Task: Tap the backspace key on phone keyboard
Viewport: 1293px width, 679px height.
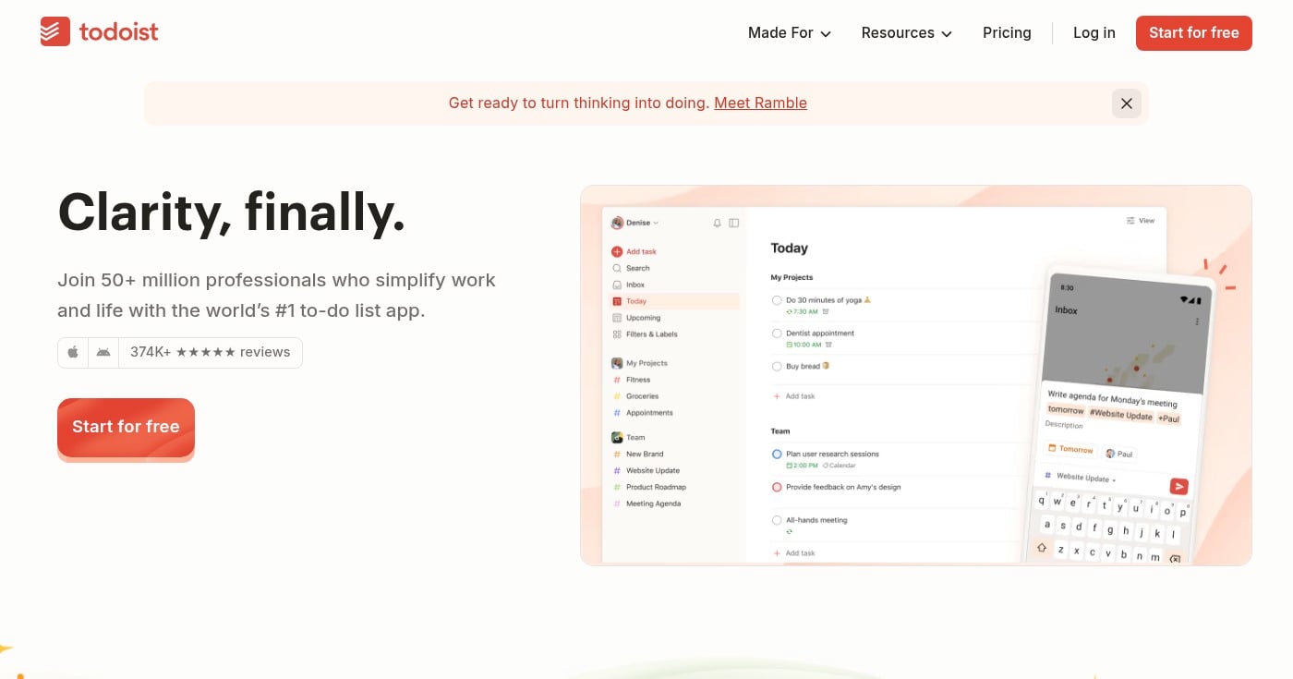Action: coord(1175,559)
